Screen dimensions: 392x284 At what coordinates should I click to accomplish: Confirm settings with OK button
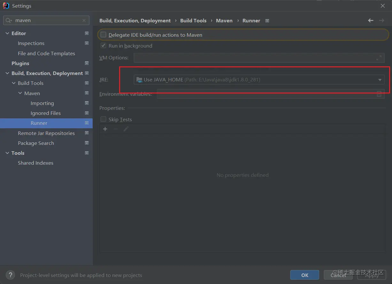point(305,275)
